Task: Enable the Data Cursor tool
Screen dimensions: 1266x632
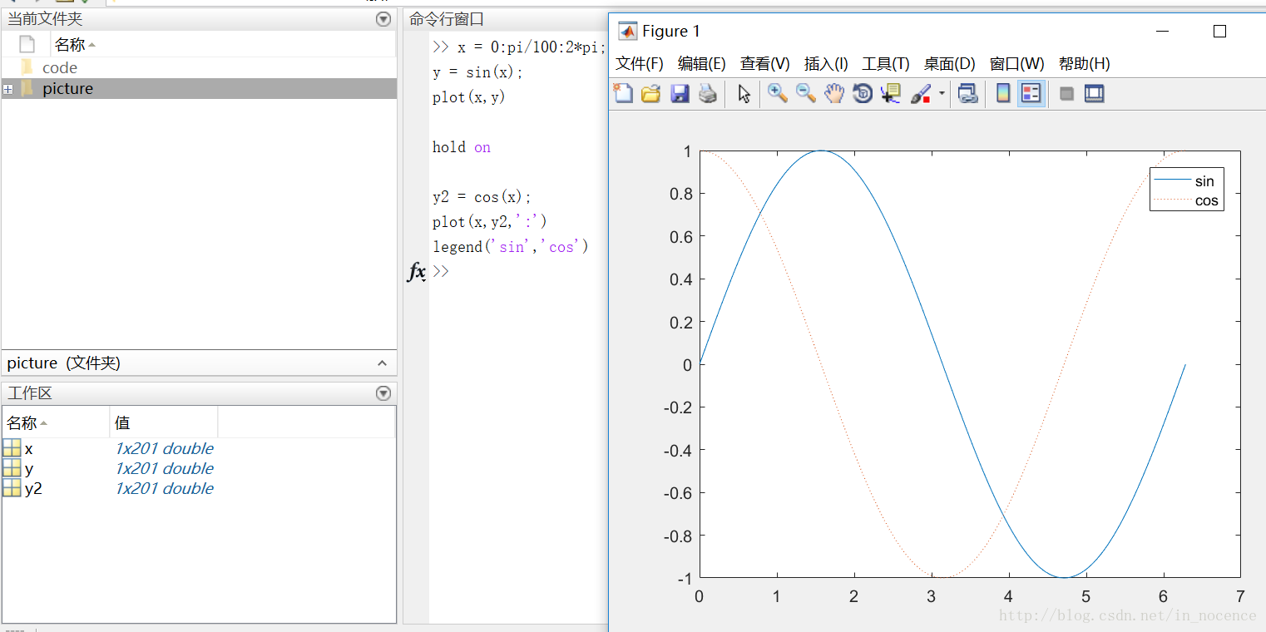Action: pyautogui.click(x=891, y=94)
